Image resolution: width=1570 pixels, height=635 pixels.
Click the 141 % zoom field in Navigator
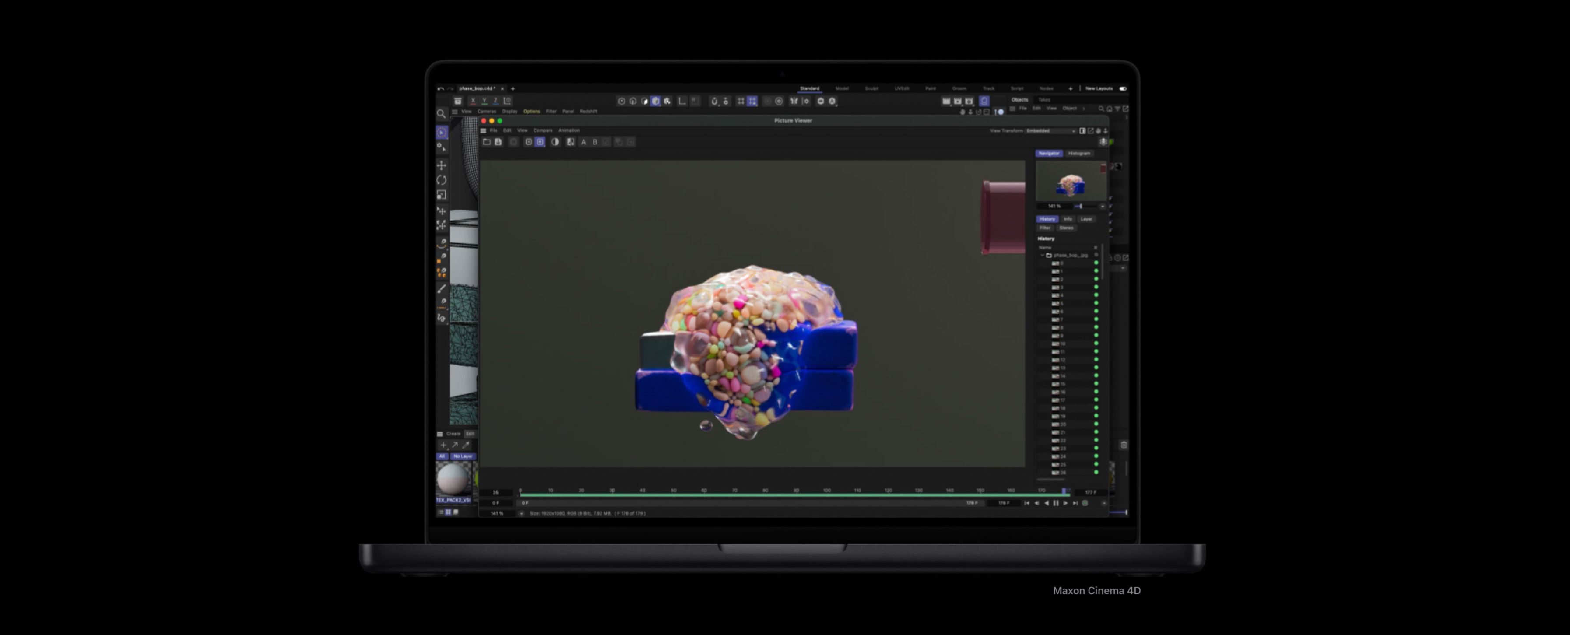[x=1054, y=207]
